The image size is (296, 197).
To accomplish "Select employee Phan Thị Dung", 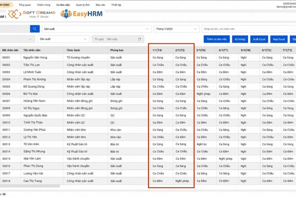I will click(x=33, y=166).
